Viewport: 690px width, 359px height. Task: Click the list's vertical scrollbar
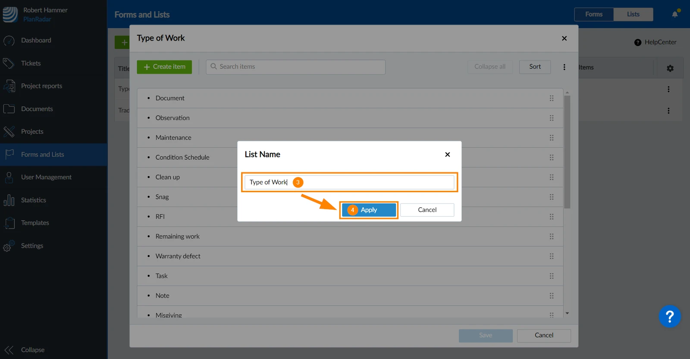point(567,151)
